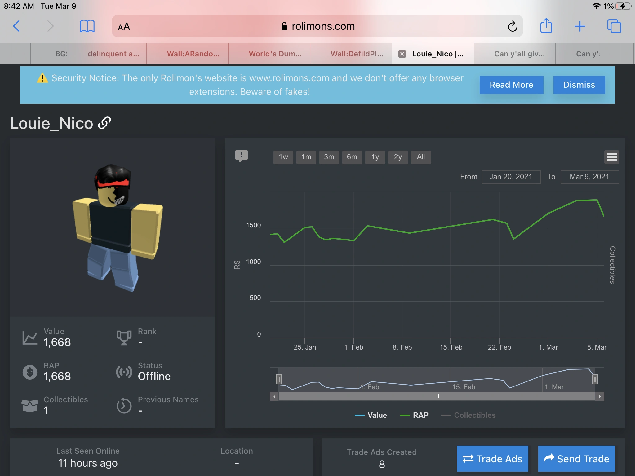Select the 1y chart time range
Screen dimensions: 635x476
[x=375, y=157]
